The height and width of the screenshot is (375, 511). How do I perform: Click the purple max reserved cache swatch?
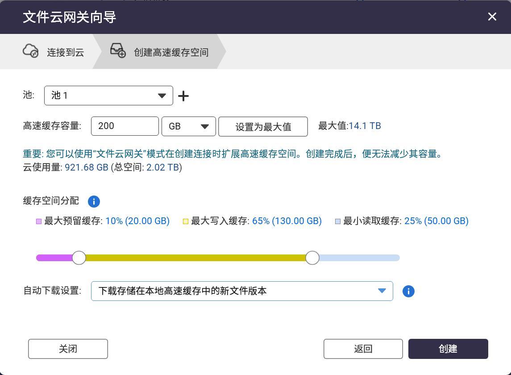pos(39,221)
